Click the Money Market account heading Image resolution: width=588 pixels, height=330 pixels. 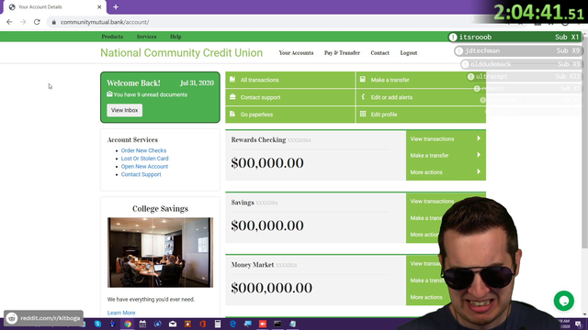[x=253, y=265]
